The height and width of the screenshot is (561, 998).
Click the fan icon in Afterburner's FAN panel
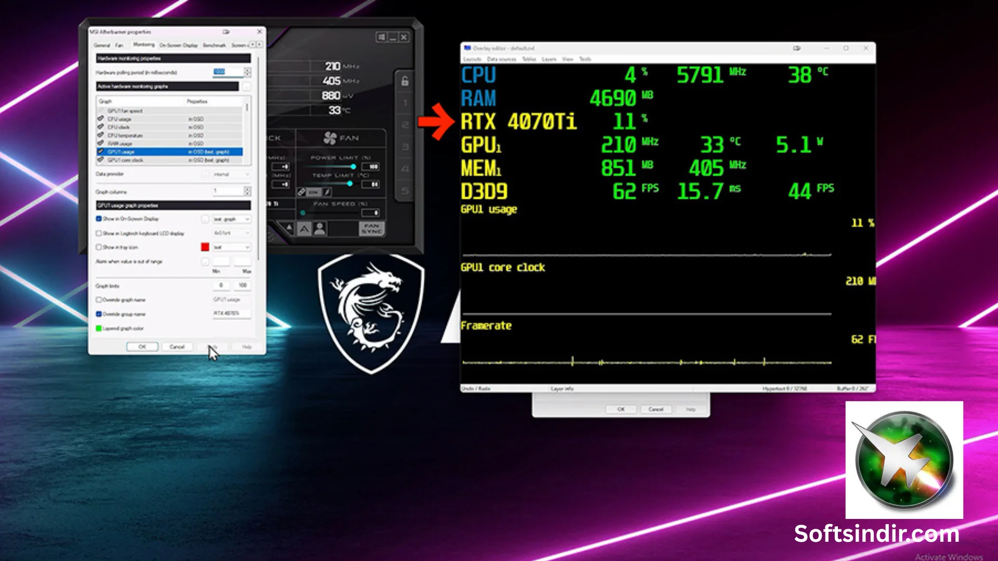[x=330, y=138]
